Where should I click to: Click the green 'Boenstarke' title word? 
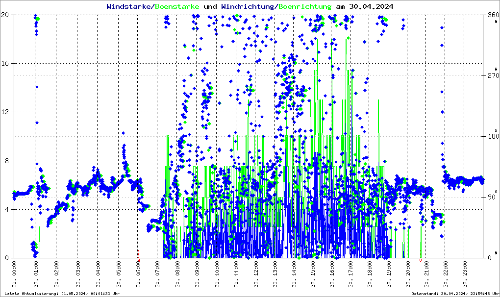click(177, 6)
